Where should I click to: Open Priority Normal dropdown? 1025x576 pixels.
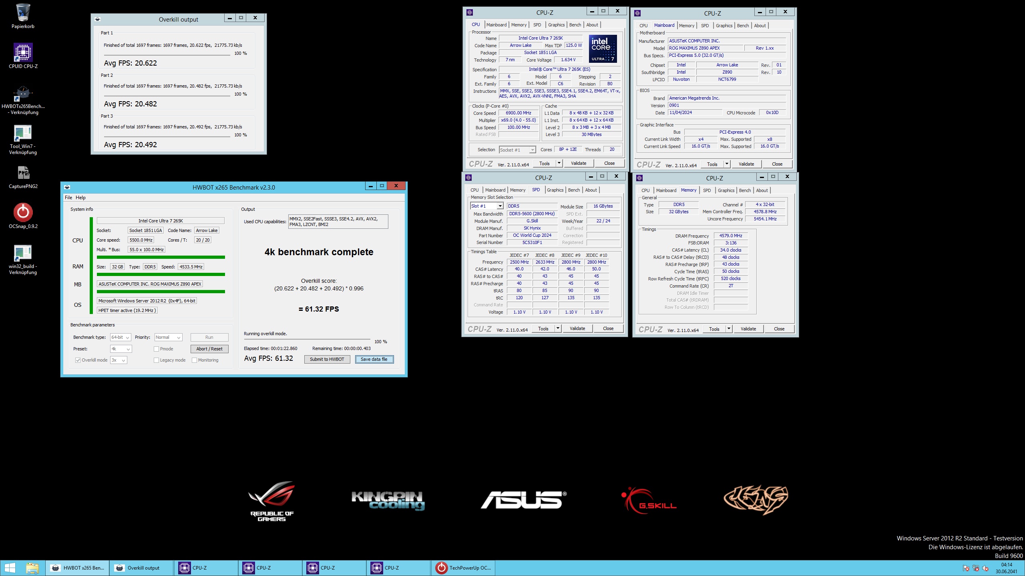(x=168, y=337)
